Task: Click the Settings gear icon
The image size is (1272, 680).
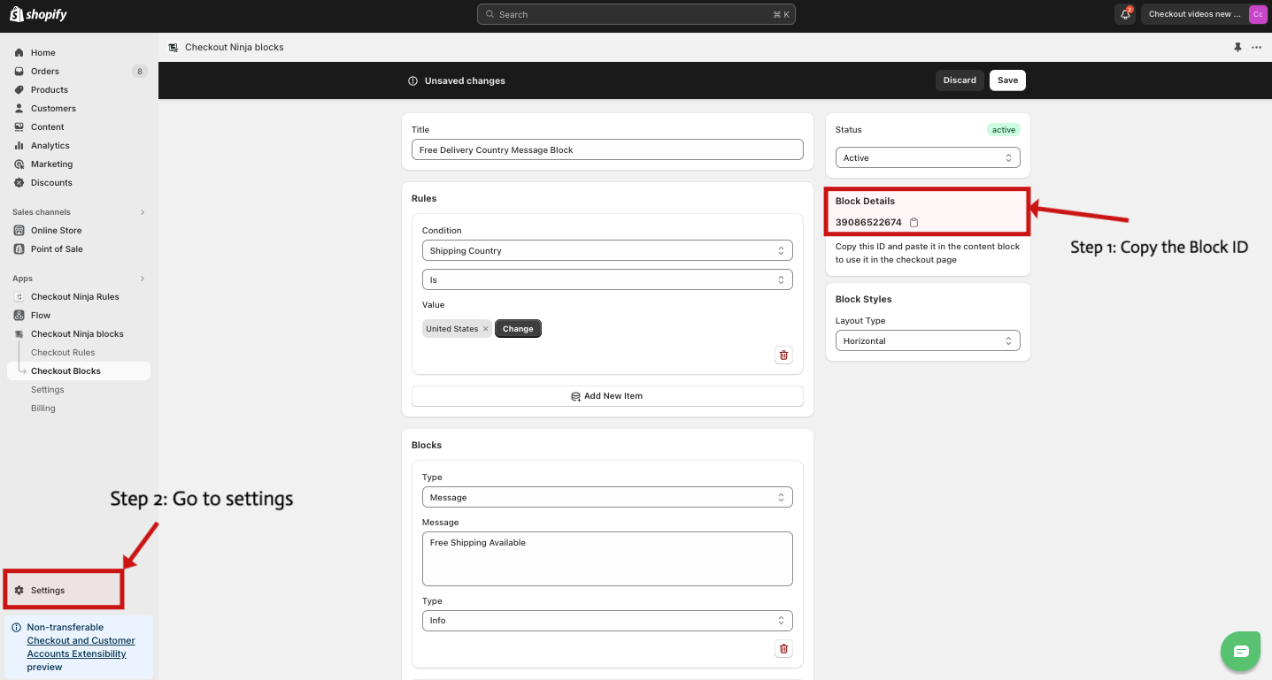Action: pos(19,591)
